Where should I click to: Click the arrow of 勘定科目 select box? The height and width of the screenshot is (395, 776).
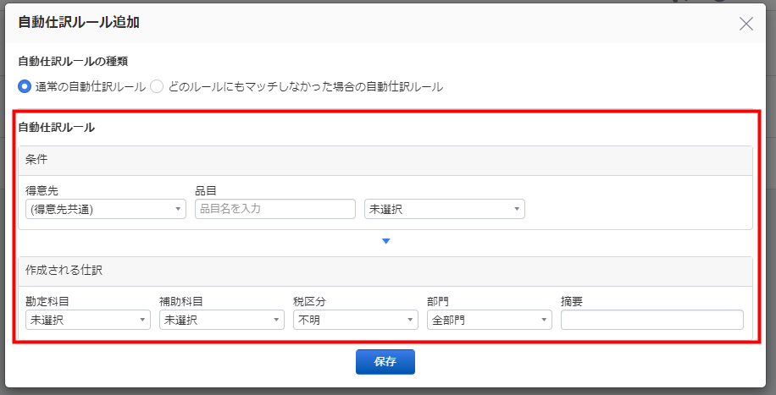click(x=142, y=320)
